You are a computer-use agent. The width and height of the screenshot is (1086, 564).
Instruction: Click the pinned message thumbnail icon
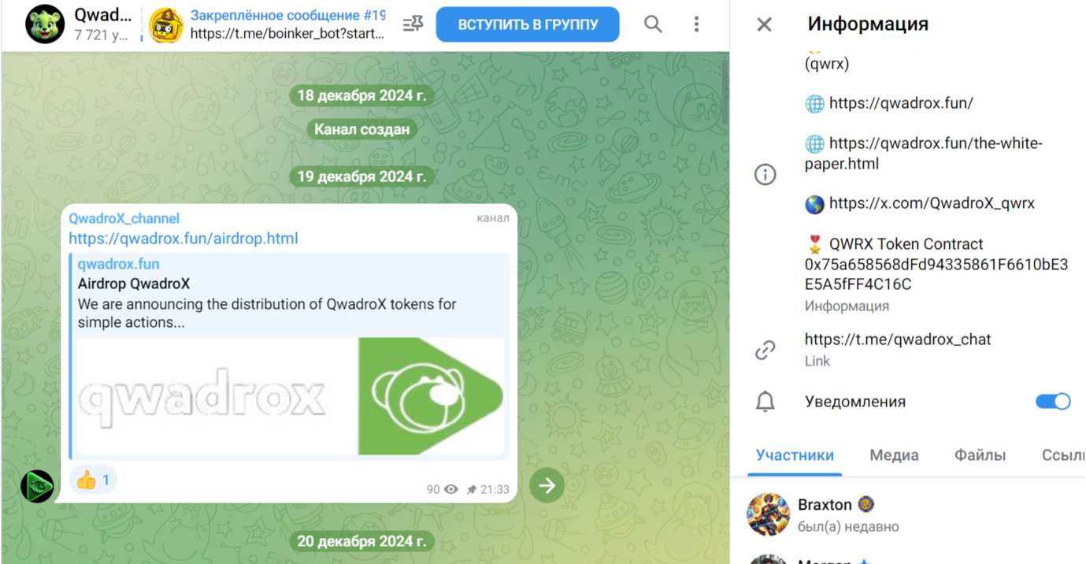(x=167, y=25)
